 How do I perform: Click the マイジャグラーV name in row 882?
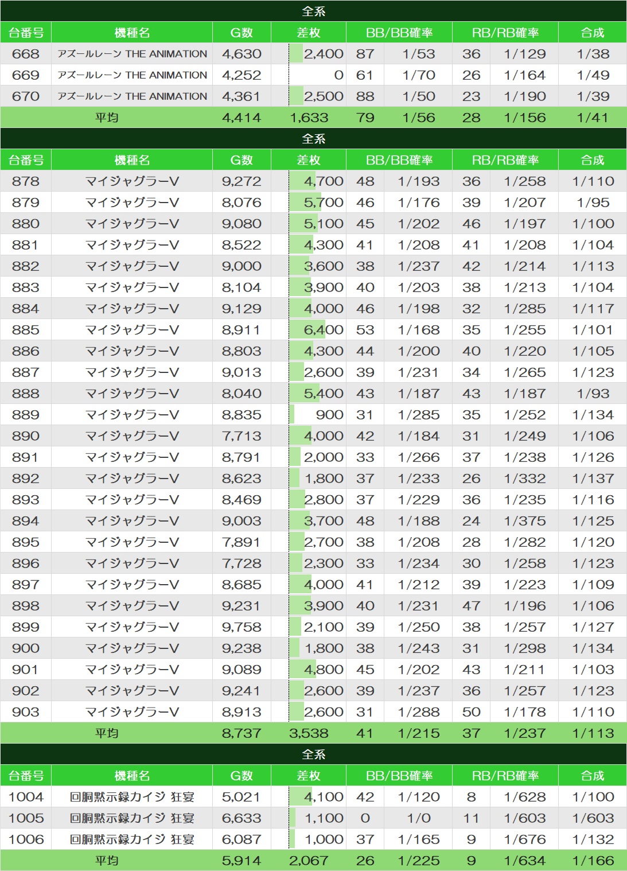[x=132, y=266]
